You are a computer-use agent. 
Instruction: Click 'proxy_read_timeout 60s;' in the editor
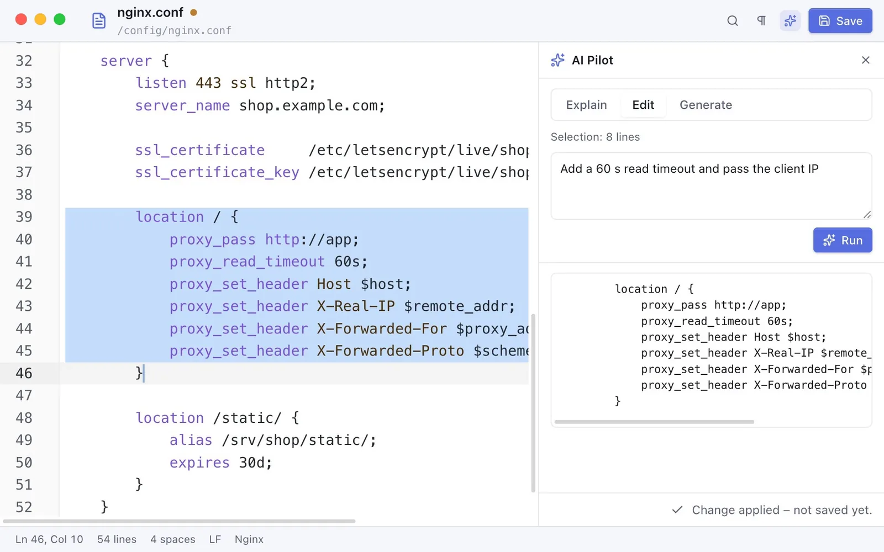(269, 262)
